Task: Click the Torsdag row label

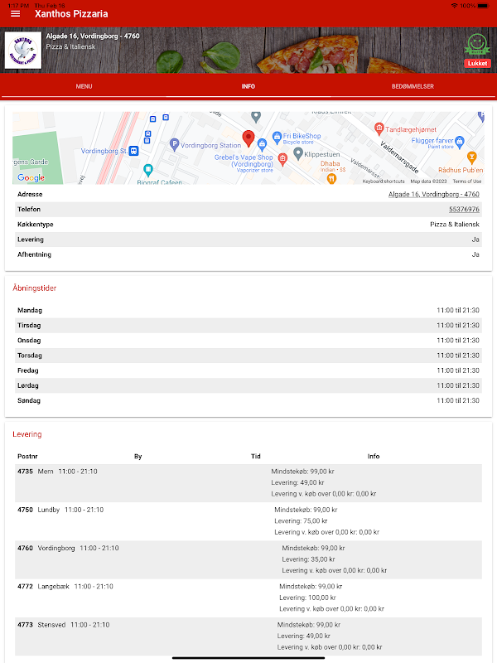Action: click(30, 356)
